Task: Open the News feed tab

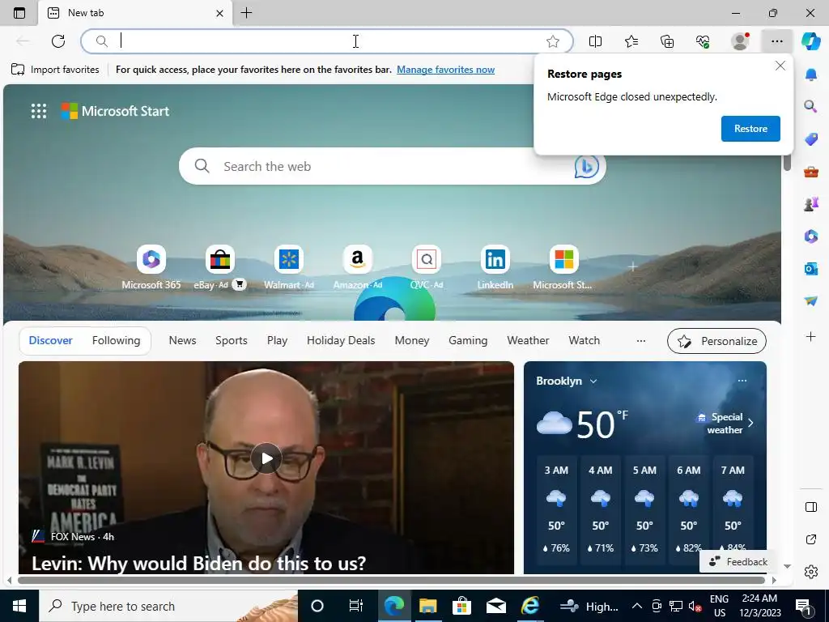Action: coord(182,341)
